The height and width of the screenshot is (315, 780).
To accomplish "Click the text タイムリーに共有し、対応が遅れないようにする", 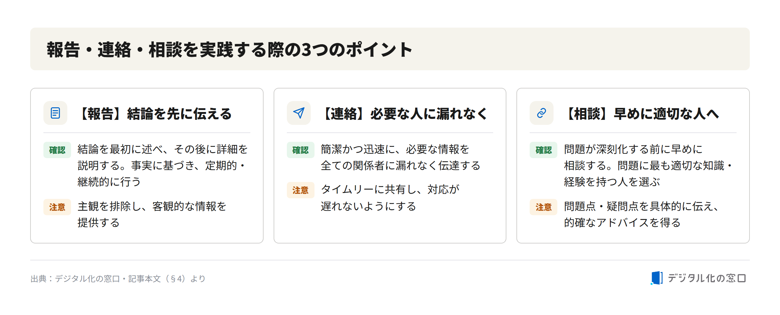I will (x=390, y=198).
